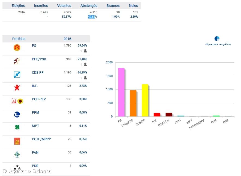Click the PCTP/MRPP red flag logo
This screenshot has width=241, height=176.
click(17, 141)
